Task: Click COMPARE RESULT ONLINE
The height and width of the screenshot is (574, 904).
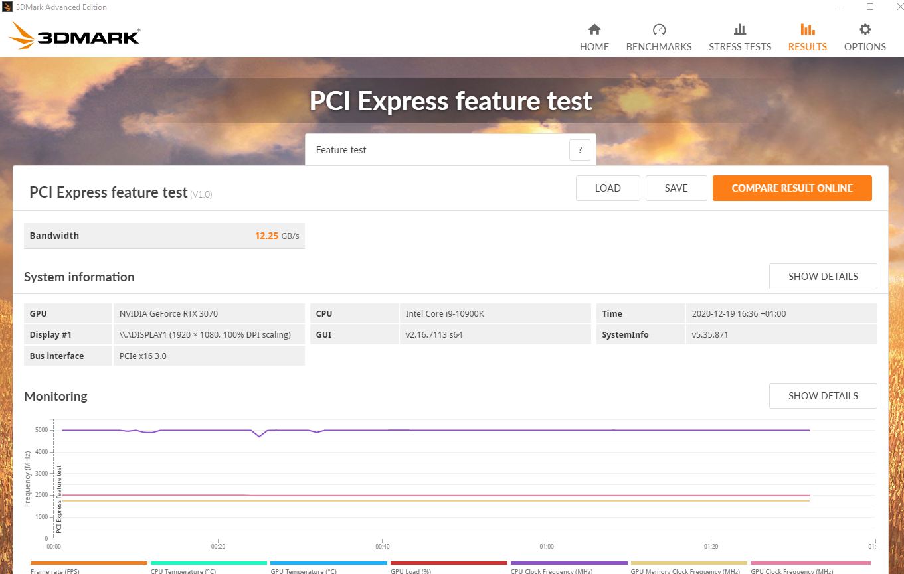Action: (792, 188)
